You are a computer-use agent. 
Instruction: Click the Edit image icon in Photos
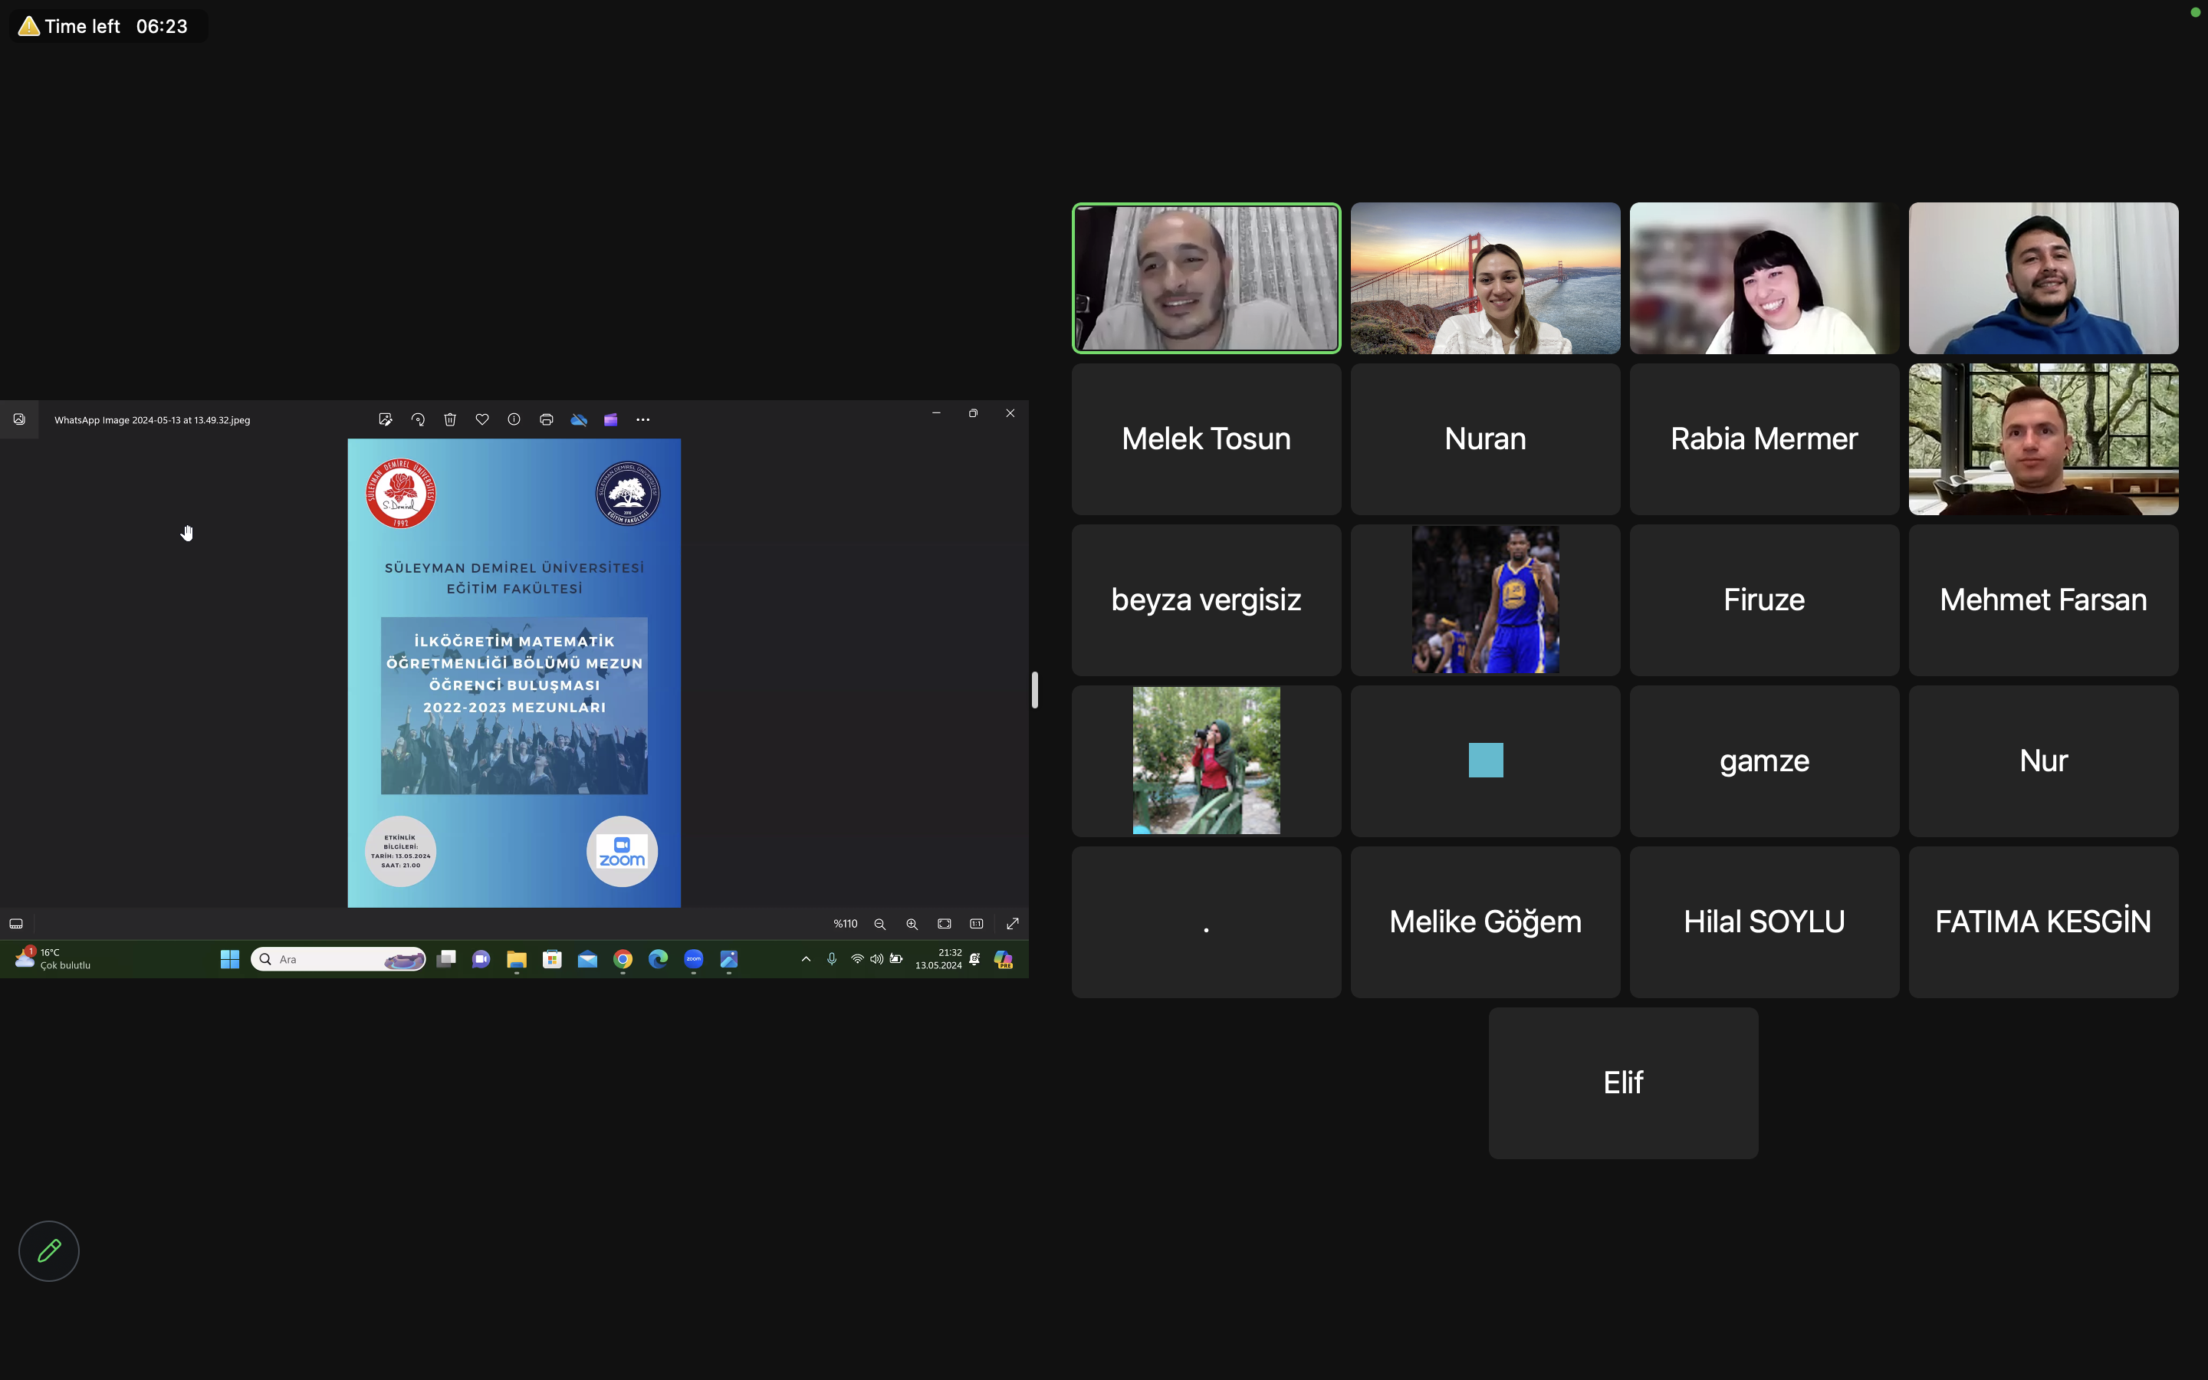385,420
